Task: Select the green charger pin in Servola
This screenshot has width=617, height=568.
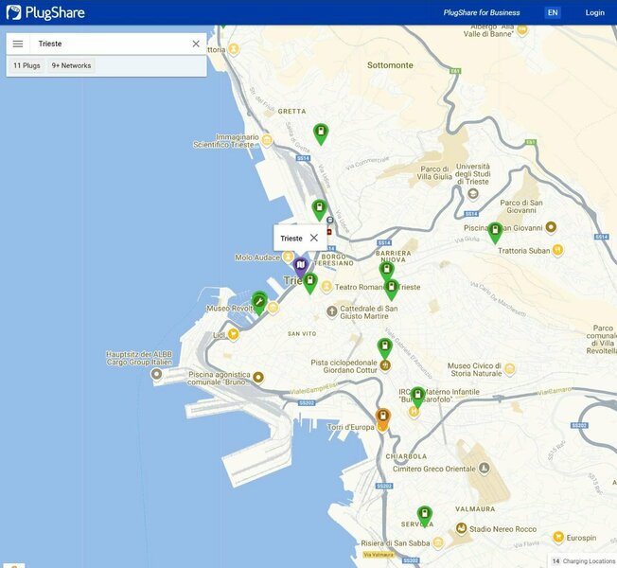Action: [x=425, y=515]
